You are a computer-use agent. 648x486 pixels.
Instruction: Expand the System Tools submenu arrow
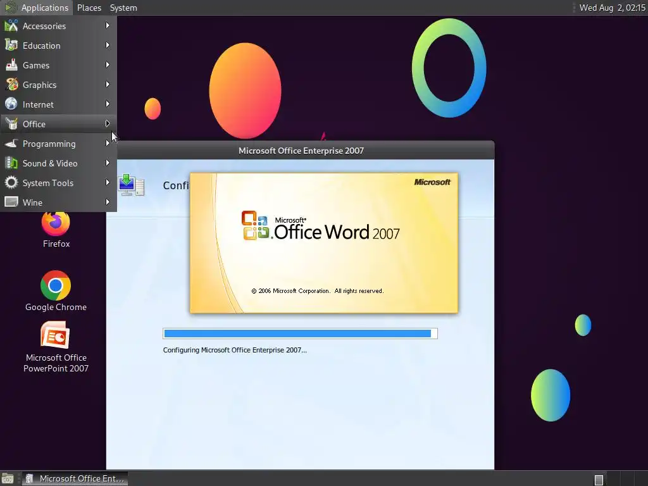click(108, 182)
